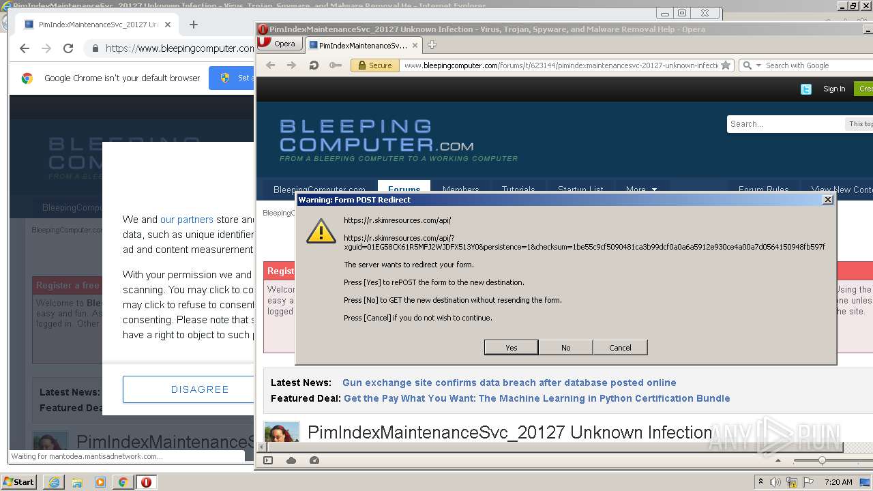Switch to Opera via taskbar icon
873x491 pixels.
[x=146, y=482]
